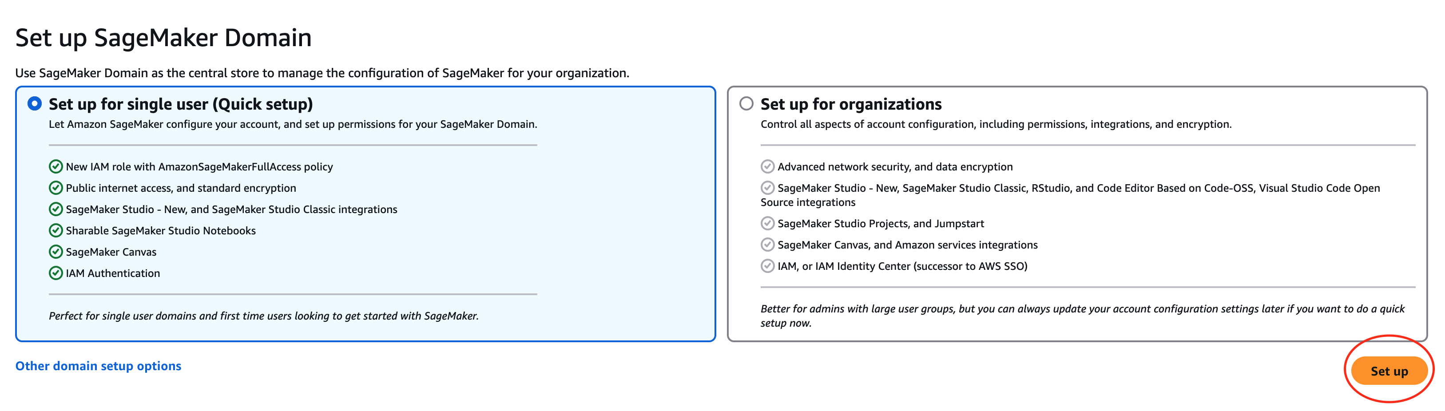Click gray checkmark next to Amazon services integrations
Screen dimensions: 1445x411
pos(767,245)
